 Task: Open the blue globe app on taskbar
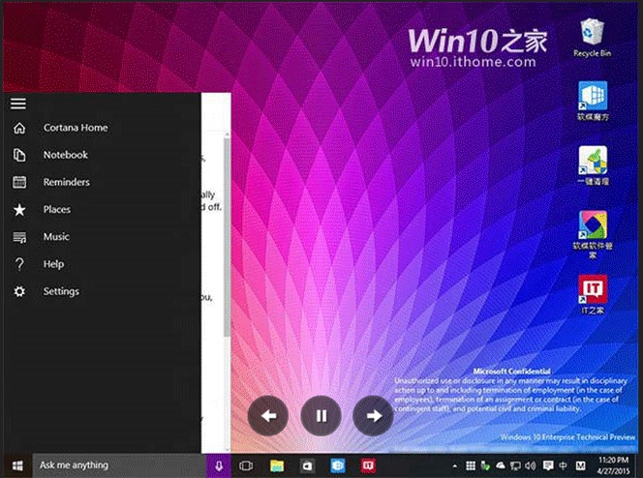click(338, 465)
